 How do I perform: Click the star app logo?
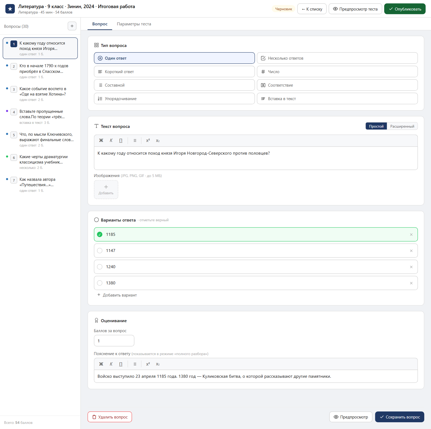click(10, 9)
